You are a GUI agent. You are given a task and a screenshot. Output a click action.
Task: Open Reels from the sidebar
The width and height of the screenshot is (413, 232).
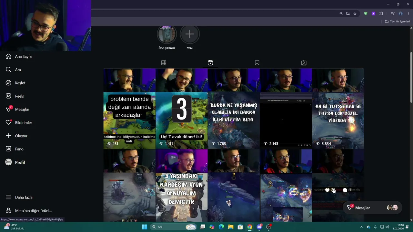coord(15,96)
